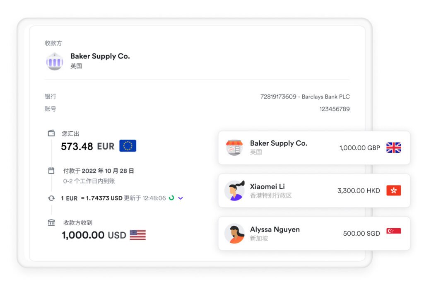Viewport: 424px width, 287px height.
Task: Click the green reload spinner after 12:48:06
Action: (171, 198)
